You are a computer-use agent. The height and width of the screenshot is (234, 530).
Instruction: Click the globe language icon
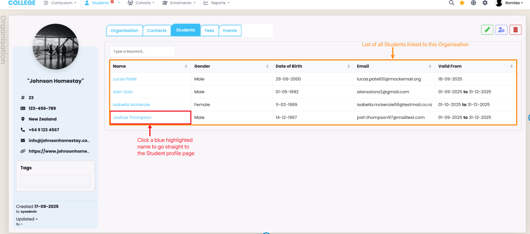tap(473, 3)
